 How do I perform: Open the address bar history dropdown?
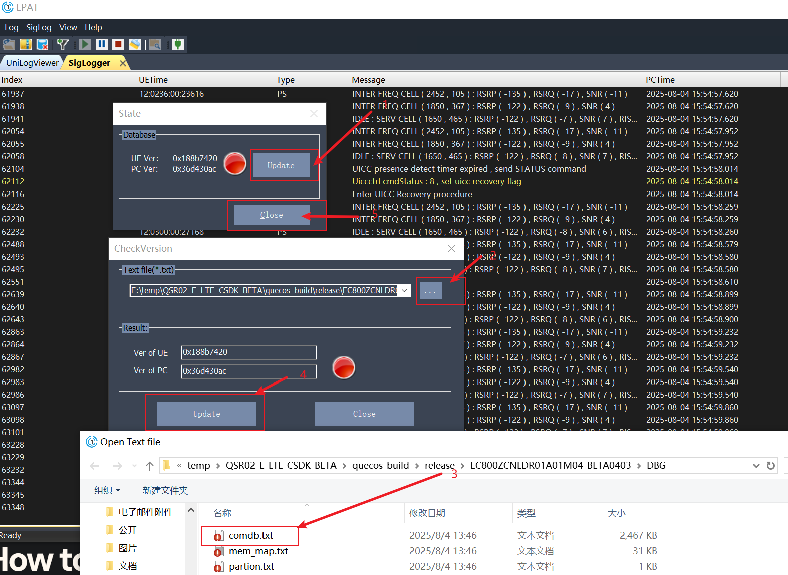tap(756, 466)
